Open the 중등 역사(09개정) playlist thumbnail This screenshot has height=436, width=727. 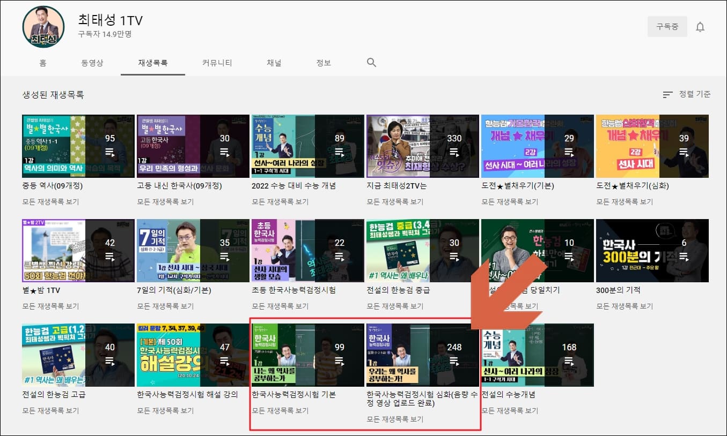78,146
